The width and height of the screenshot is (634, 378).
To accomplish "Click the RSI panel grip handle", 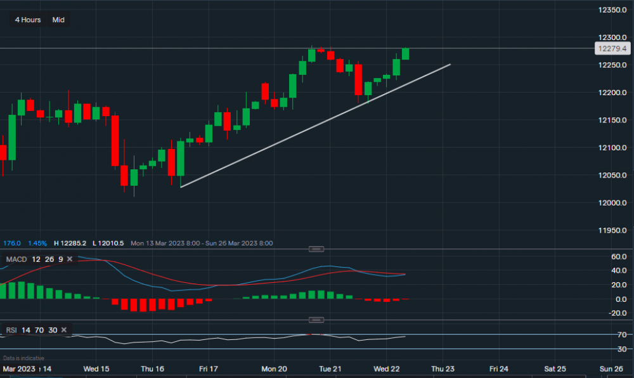I will tap(316, 320).
